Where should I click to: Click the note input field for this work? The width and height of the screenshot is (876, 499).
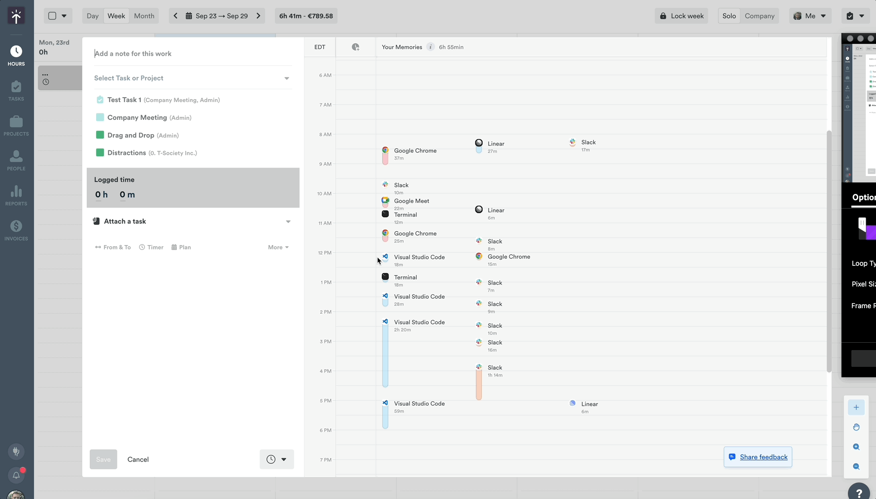192,53
